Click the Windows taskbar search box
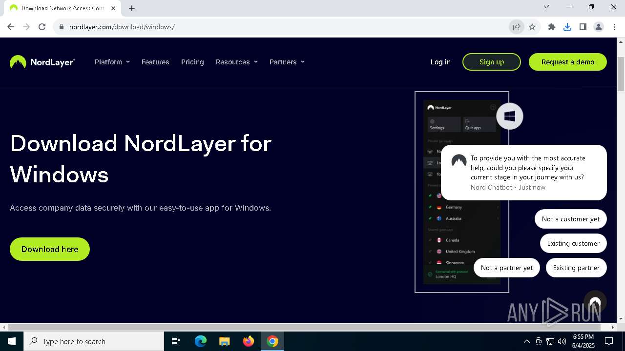This screenshot has height=351, width=625. click(x=94, y=341)
